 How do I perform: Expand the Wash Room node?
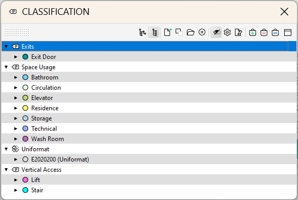(x=16, y=139)
